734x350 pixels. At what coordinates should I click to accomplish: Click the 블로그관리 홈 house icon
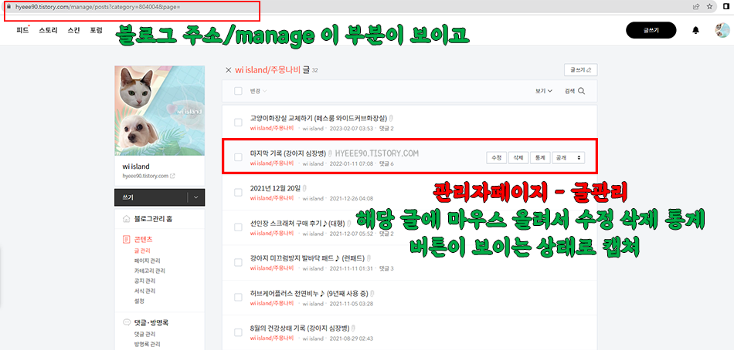click(x=126, y=219)
